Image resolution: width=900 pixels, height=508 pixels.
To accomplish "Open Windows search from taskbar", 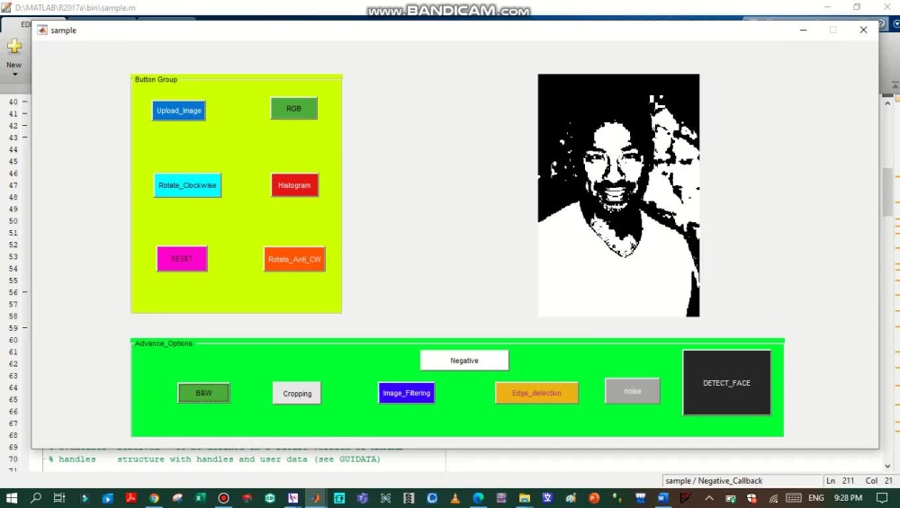I will (36, 498).
